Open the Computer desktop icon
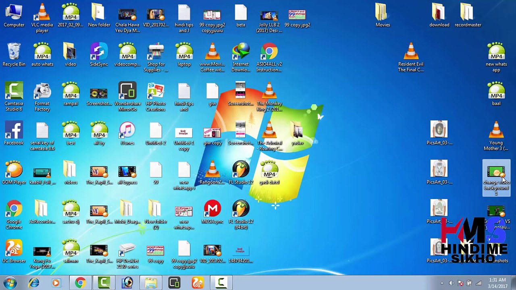 pos(14,15)
